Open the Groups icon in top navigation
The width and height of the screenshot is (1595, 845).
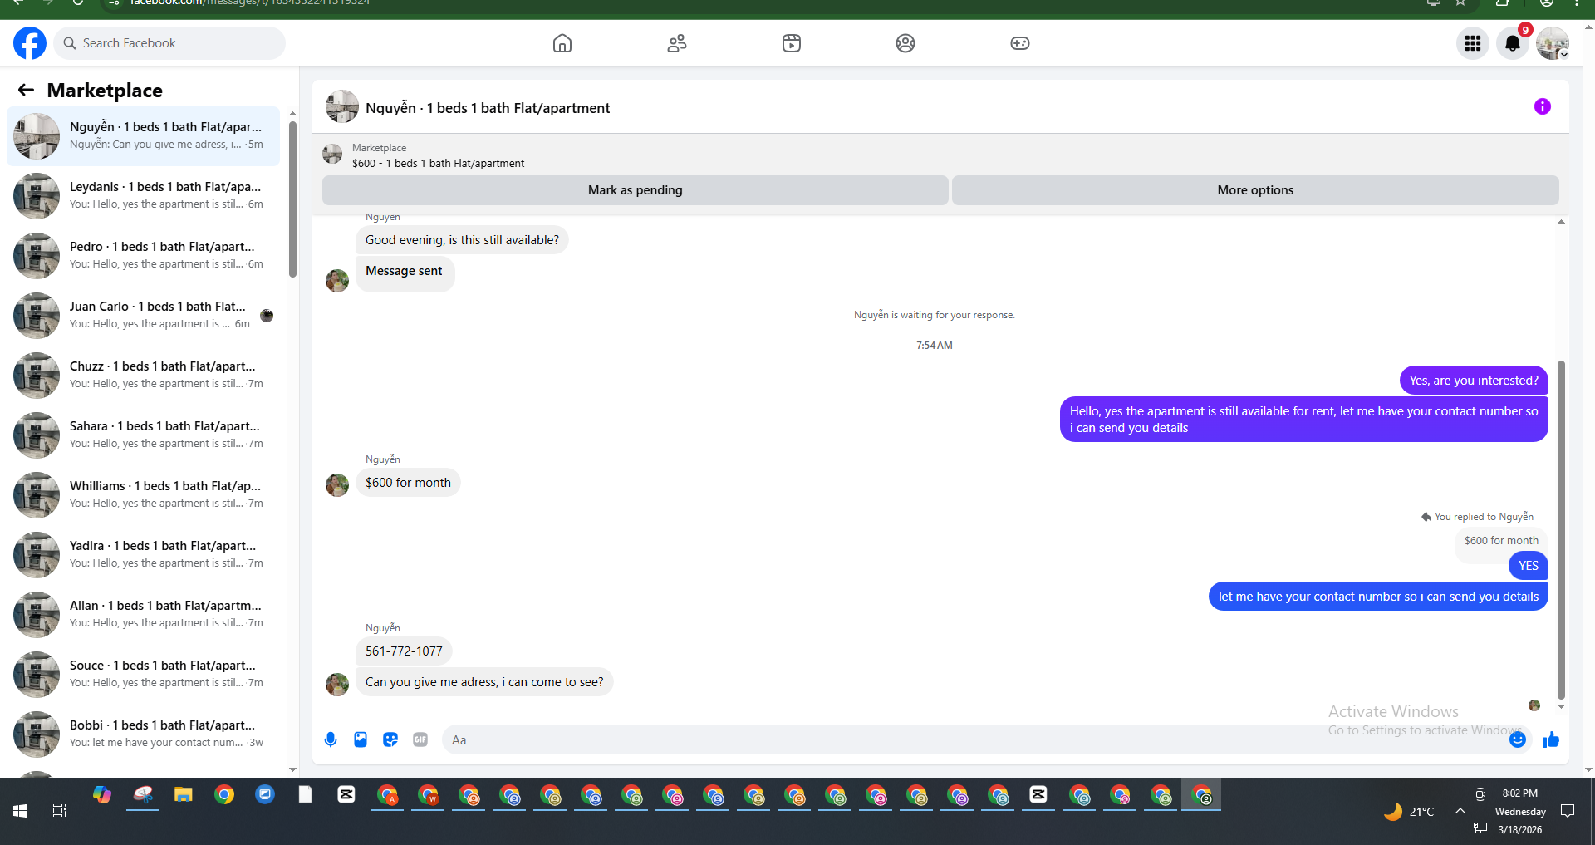click(x=905, y=43)
